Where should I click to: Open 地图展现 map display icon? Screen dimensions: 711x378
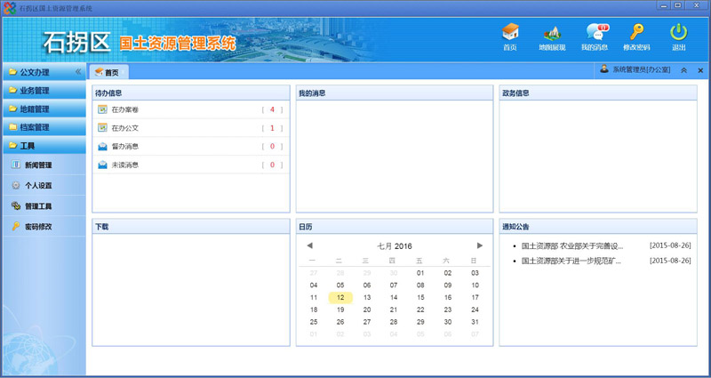click(552, 33)
